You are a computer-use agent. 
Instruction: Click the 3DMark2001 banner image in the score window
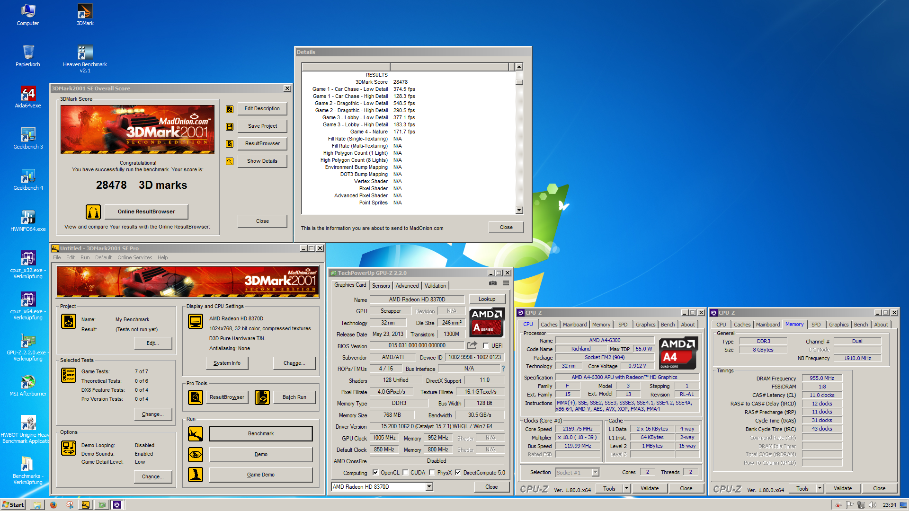tap(137, 129)
